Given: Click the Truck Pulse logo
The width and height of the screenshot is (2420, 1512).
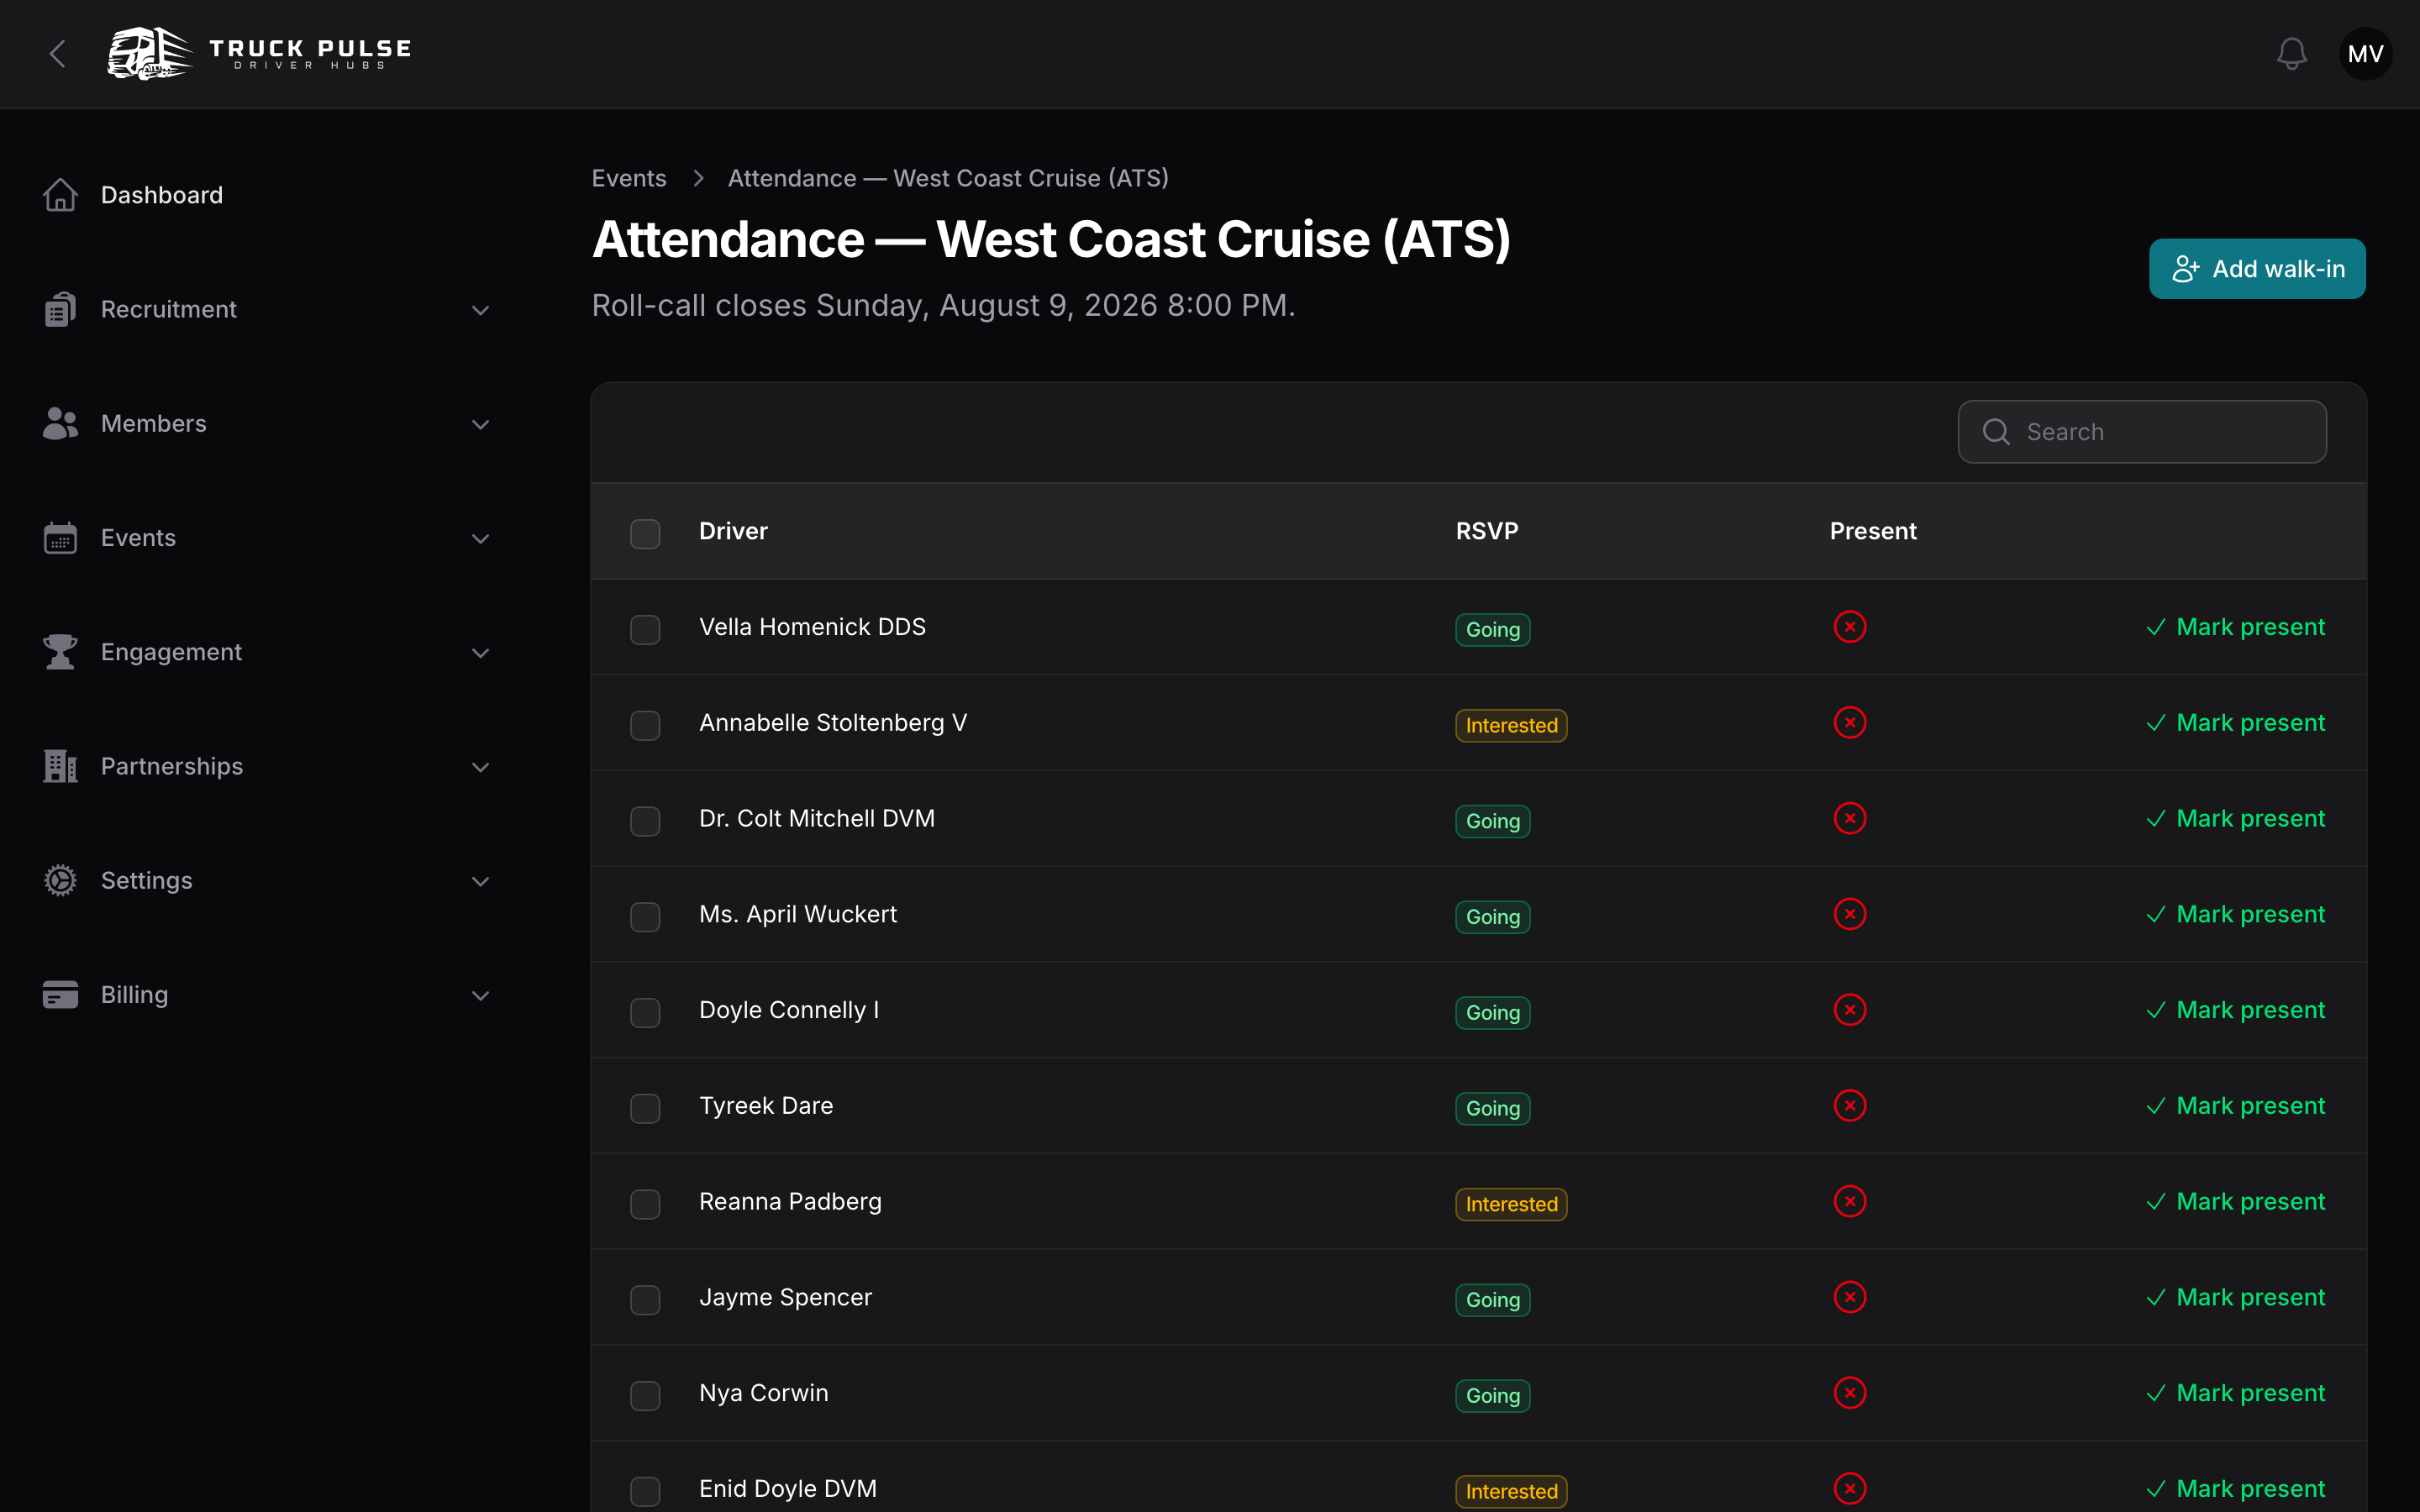Looking at the screenshot, I should point(260,54).
